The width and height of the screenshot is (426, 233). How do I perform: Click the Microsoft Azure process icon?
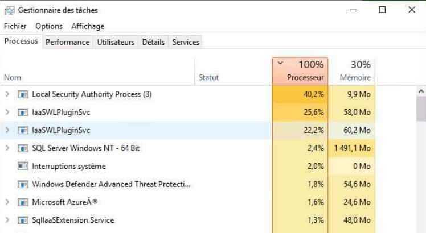[23, 202]
